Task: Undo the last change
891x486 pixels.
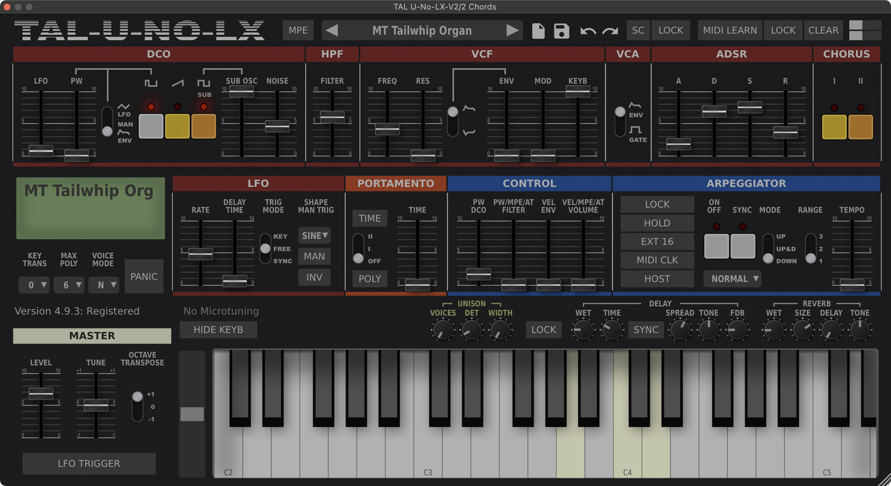Action: click(x=588, y=31)
